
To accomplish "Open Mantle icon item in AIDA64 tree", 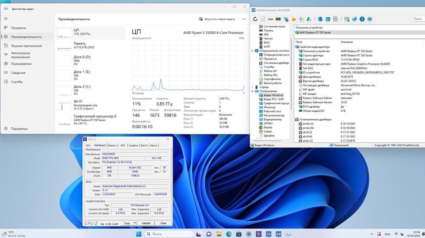I will (266, 127).
